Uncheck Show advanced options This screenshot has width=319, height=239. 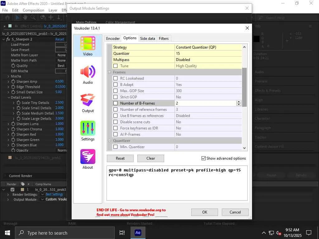pyautogui.click(x=203, y=158)
